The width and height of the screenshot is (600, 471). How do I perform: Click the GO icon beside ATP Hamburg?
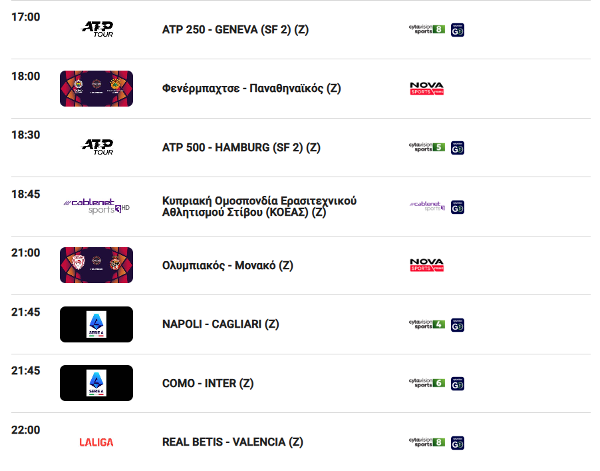tap(457, 148)
